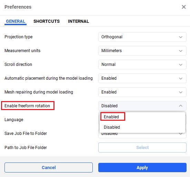Click chevron of Save Job File dropdown
Image resolution: width=190 pixels, height=177 pixels.
181,134
